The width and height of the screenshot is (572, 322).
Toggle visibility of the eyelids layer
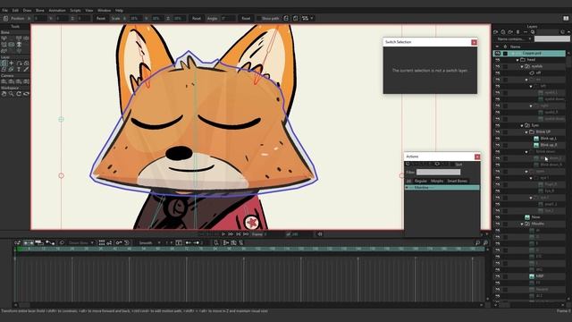[498, 66]
